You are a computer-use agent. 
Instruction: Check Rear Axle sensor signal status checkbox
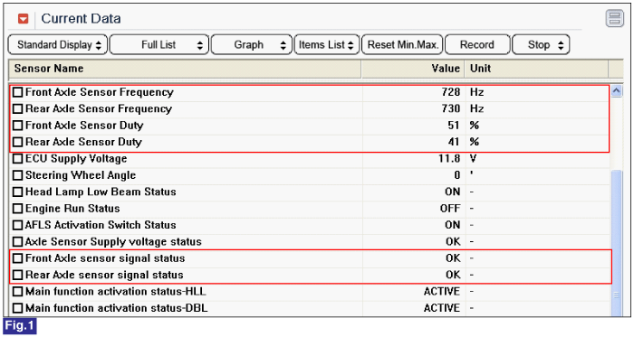pos(17,275)
